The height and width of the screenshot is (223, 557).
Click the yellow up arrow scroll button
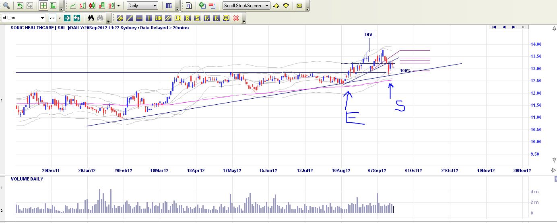[x=276, y=6]
